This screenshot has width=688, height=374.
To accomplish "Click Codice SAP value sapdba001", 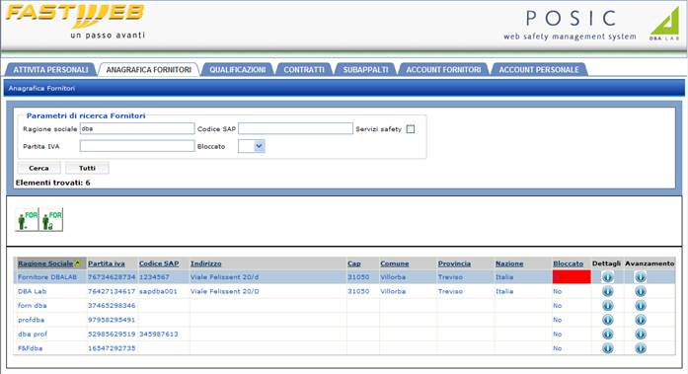I will point(158,291).
